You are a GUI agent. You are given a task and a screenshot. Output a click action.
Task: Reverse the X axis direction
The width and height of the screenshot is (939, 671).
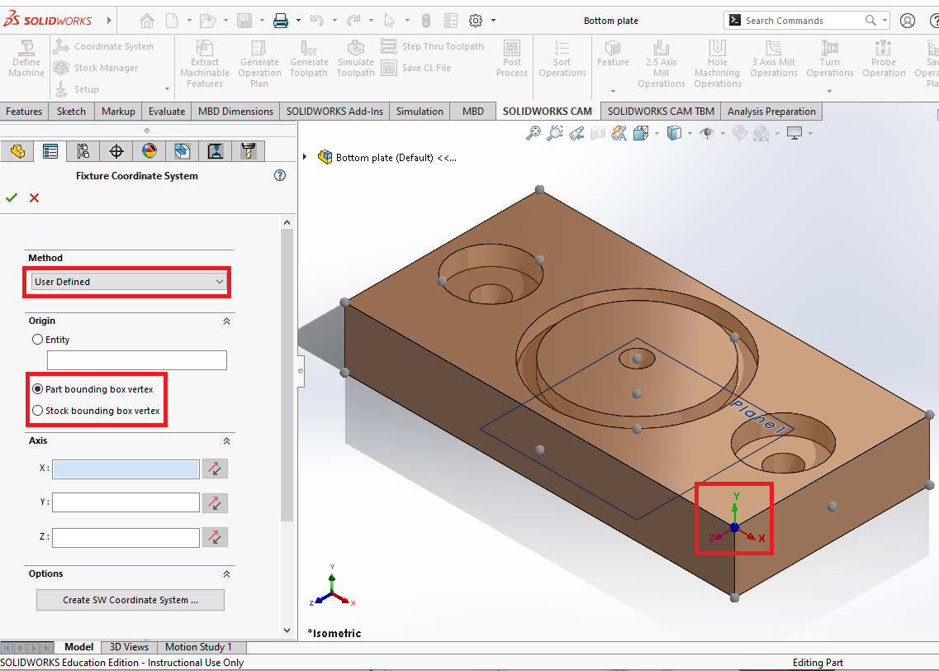click(215, 469)
